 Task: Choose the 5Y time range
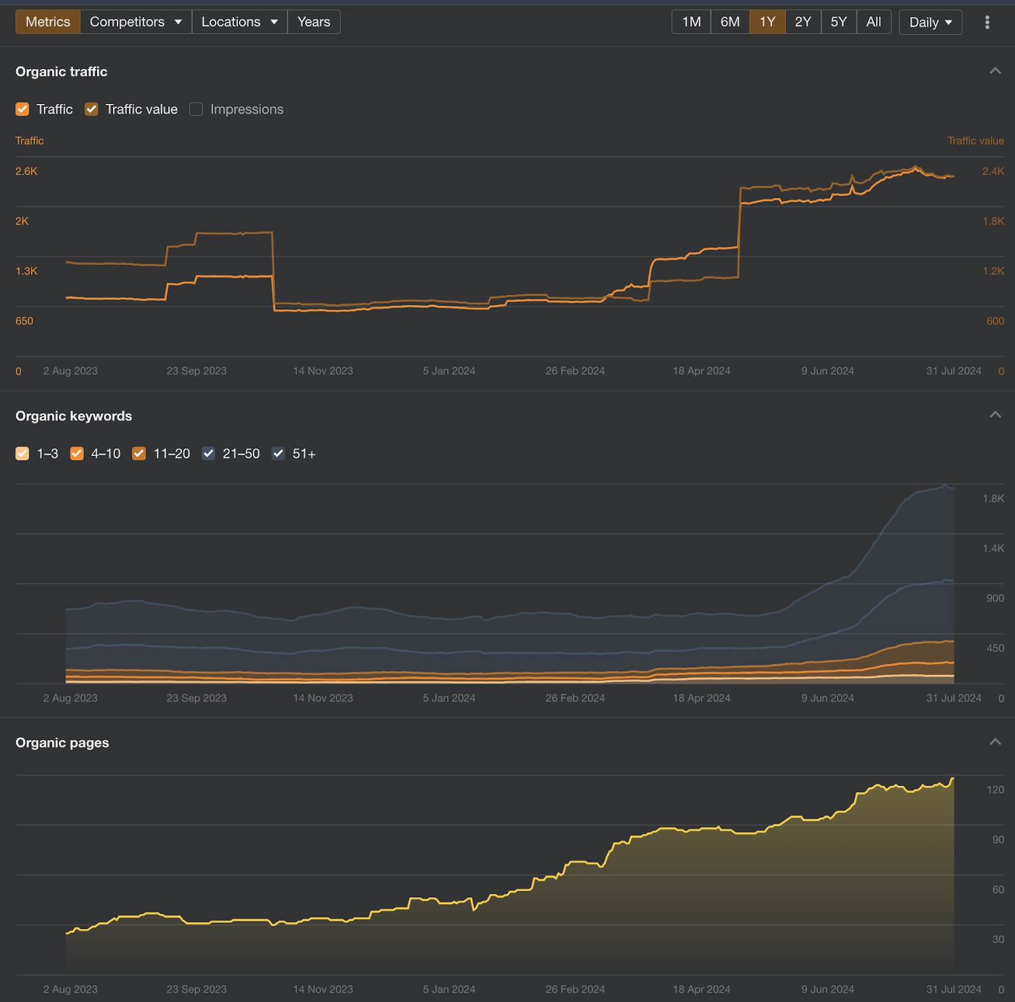(839, 22)
